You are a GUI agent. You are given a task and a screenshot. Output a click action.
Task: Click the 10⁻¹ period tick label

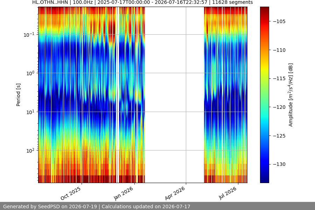(29, 35)
